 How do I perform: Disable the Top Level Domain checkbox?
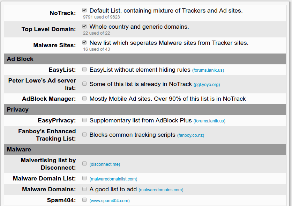pyautogui.click(x=84, y=26)
